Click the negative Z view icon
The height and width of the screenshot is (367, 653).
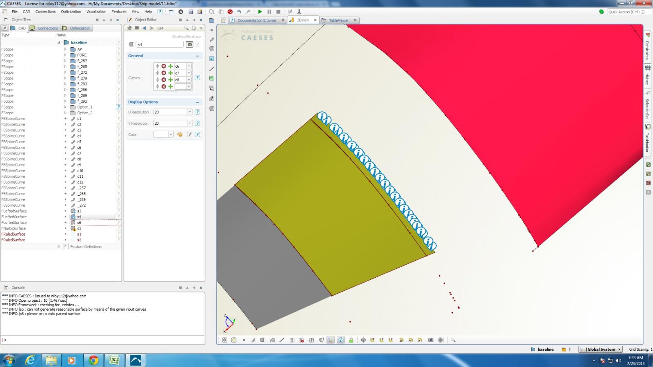pos(420,340)
